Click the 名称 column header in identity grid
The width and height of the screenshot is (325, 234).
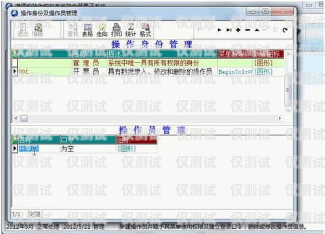[90, 54]
